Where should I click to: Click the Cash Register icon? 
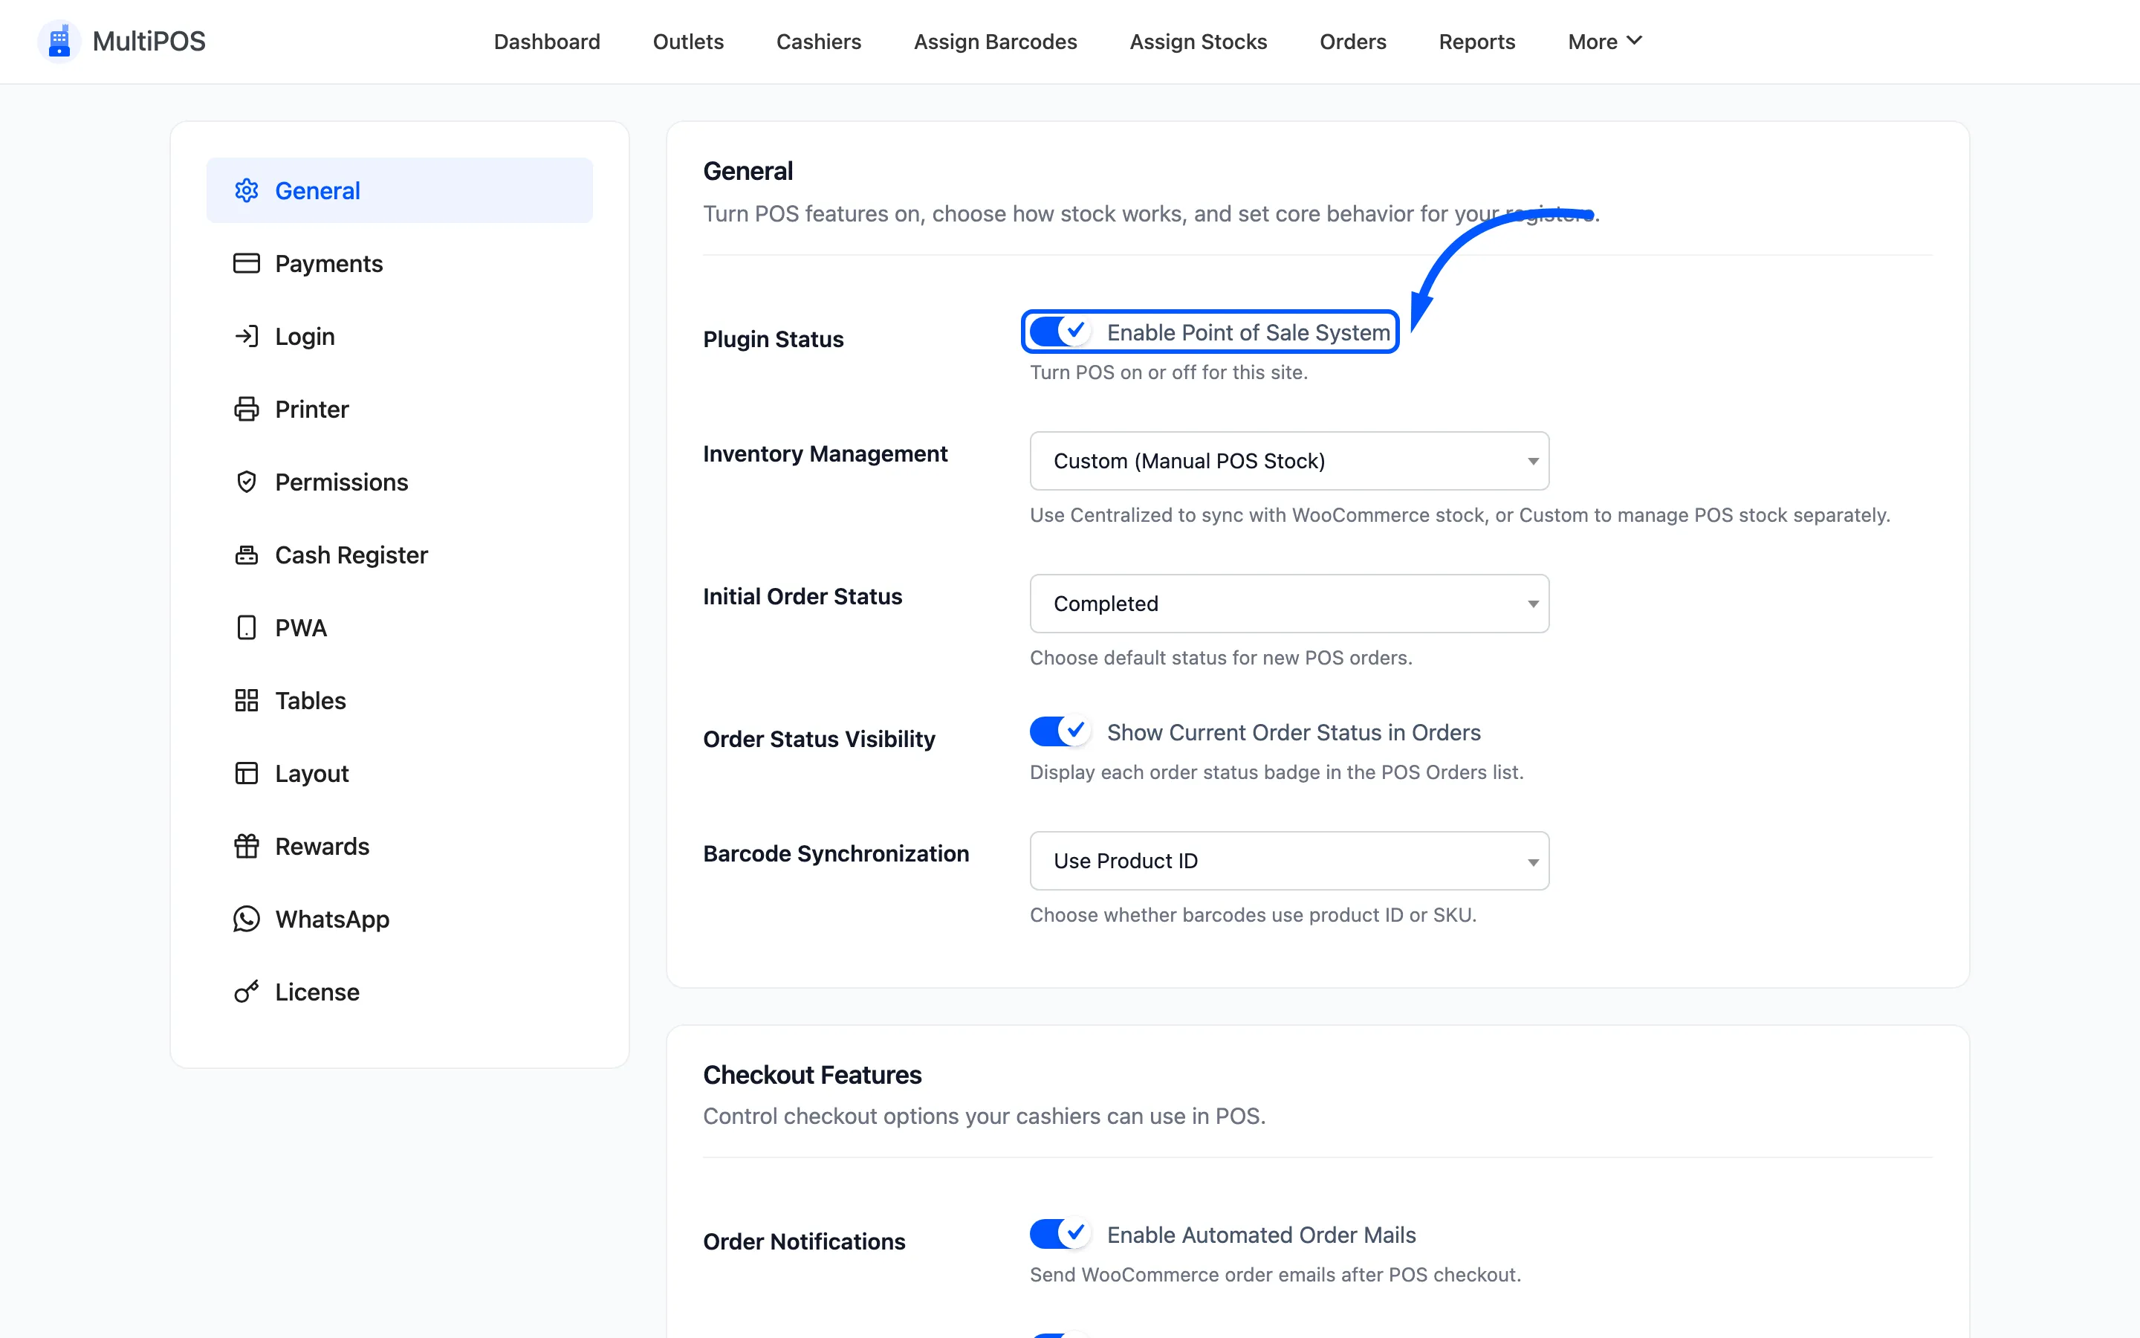pos(247,555)
